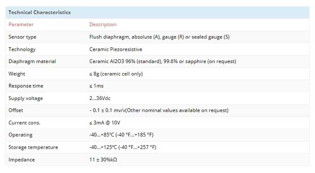This screenshot has height=173, width=315.
Task: Click the Response time label
Action: tap(26, 86)
